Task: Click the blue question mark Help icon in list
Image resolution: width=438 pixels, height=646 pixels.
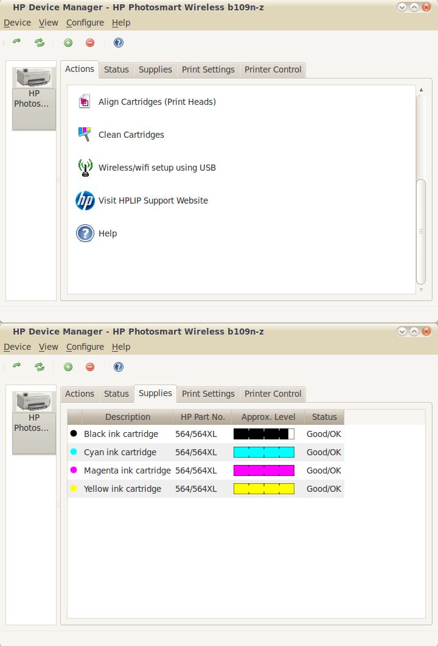Action: coord(85,233)
